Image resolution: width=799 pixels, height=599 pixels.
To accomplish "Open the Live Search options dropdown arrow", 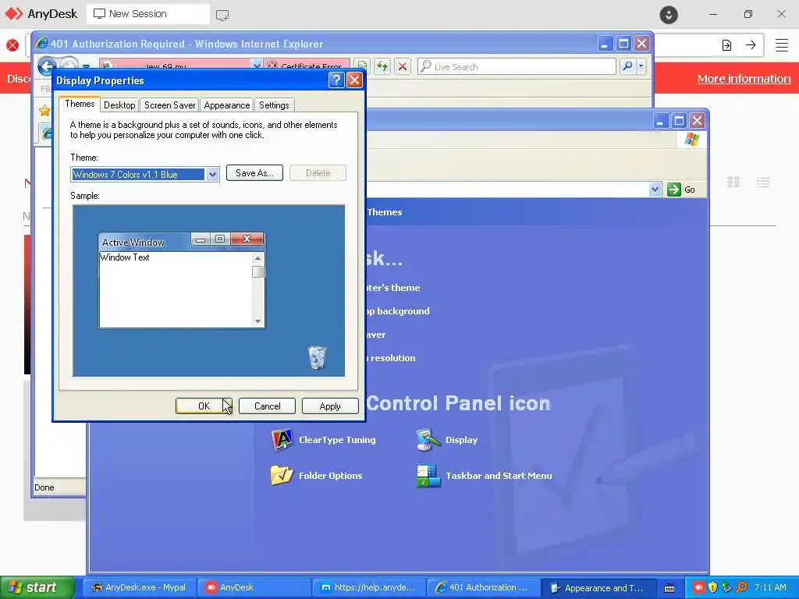I will tap(641, 66).
